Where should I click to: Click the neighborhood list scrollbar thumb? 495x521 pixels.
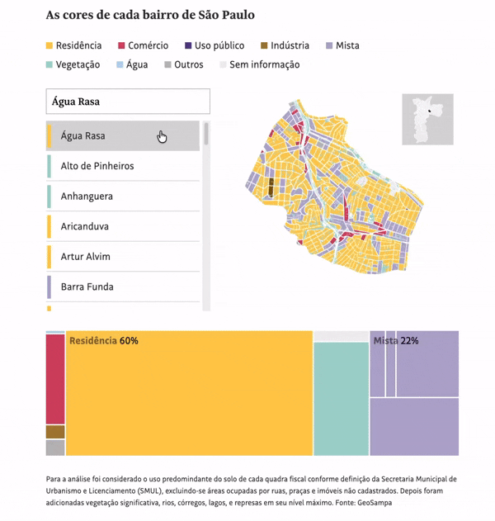[206, 134]
